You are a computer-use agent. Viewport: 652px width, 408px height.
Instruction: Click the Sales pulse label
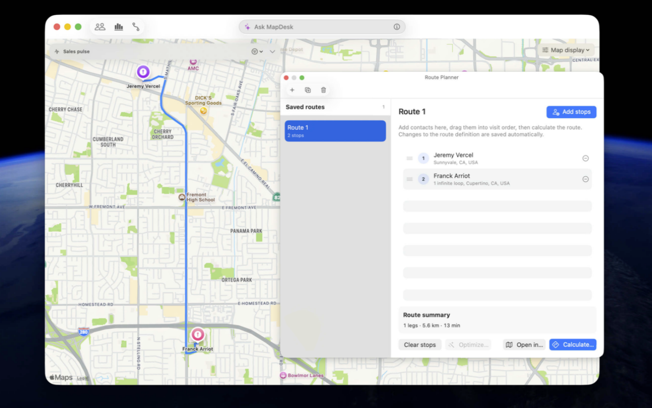(x=76, y=52)
